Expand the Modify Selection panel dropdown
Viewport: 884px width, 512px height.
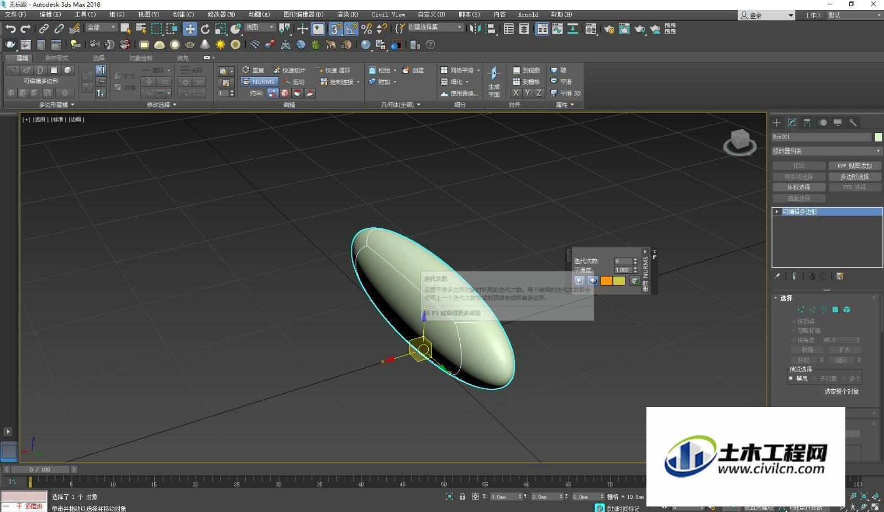161,105
